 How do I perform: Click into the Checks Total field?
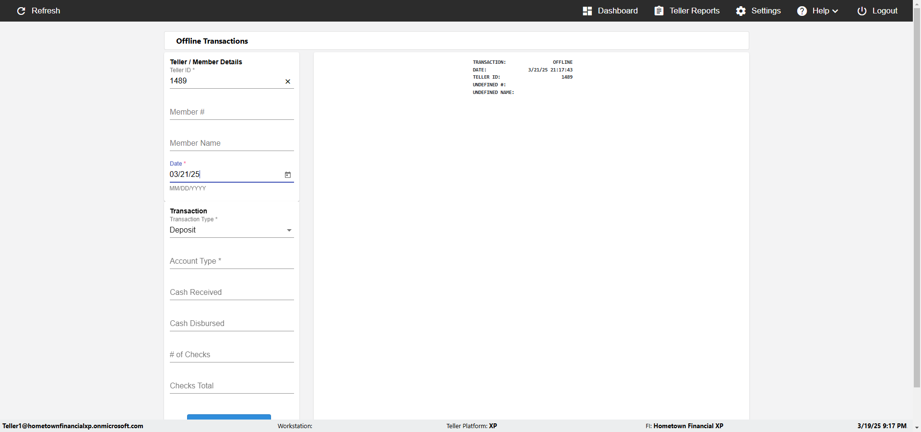click(232, 386)
